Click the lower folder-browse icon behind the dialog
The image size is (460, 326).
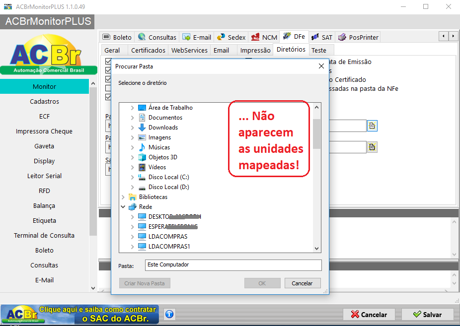click(372, 147)
